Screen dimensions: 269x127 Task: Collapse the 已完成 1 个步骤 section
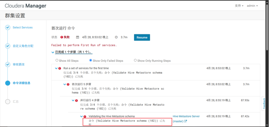pyautogui.click(x=53, y=53)
